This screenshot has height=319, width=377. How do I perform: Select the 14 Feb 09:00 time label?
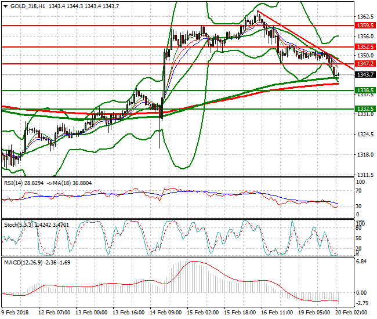(x=166, y=313)
